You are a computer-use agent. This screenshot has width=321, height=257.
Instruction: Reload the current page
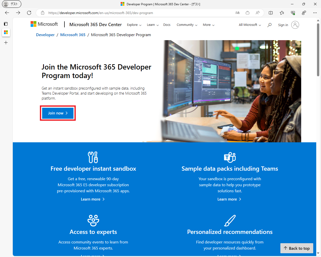[29, 13]
